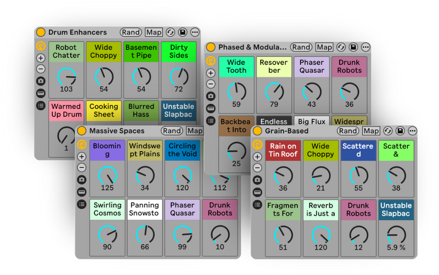Click the orange macro icon in Grain-Based sidebar

(257, 145)
